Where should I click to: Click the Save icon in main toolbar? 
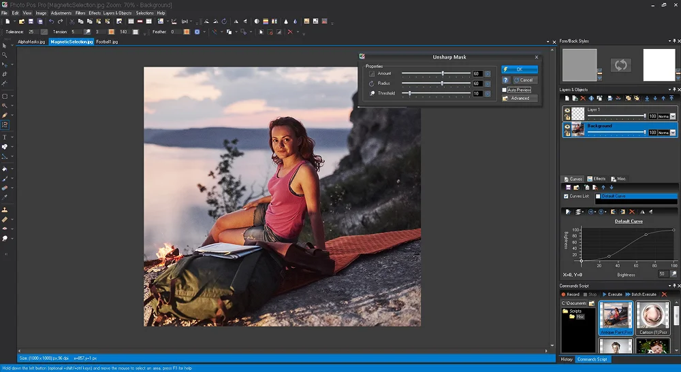(31, 22)
